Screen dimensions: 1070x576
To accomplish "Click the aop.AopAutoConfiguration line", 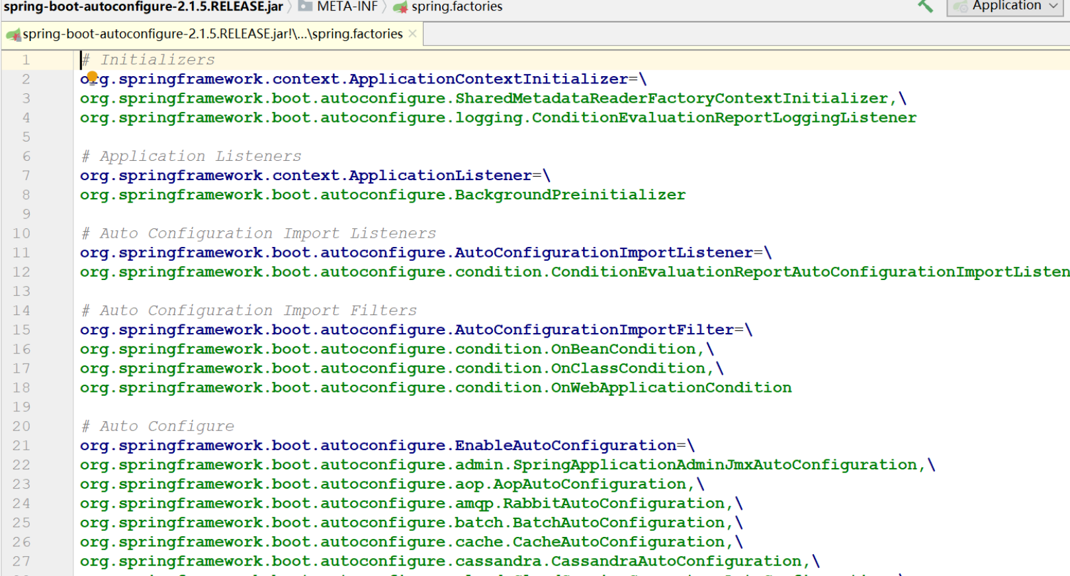I will 392,484.
